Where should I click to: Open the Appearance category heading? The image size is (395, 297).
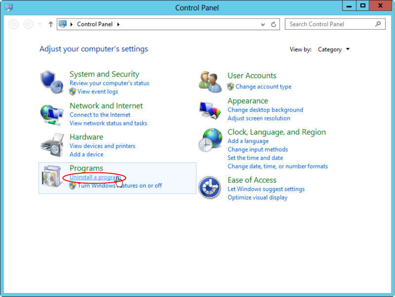pyautogui.click(x=248, y=101)
